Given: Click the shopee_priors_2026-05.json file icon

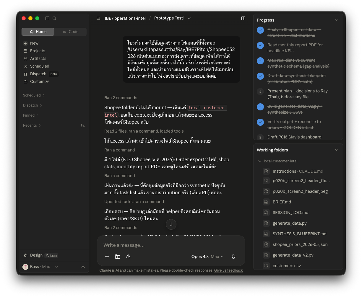Looking at the screenshot, I should tap(266, 244).
